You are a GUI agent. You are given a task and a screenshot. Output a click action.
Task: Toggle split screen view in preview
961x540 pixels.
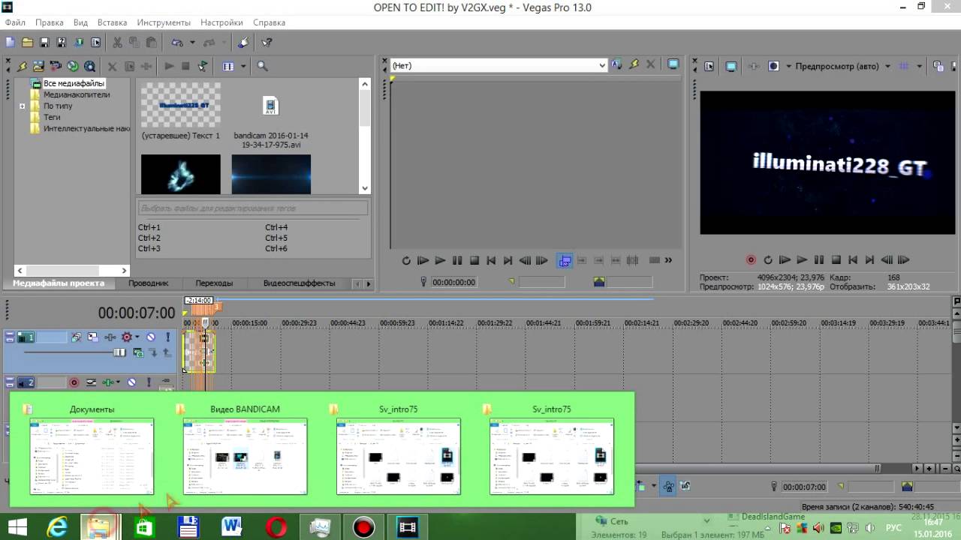point(773,66)
